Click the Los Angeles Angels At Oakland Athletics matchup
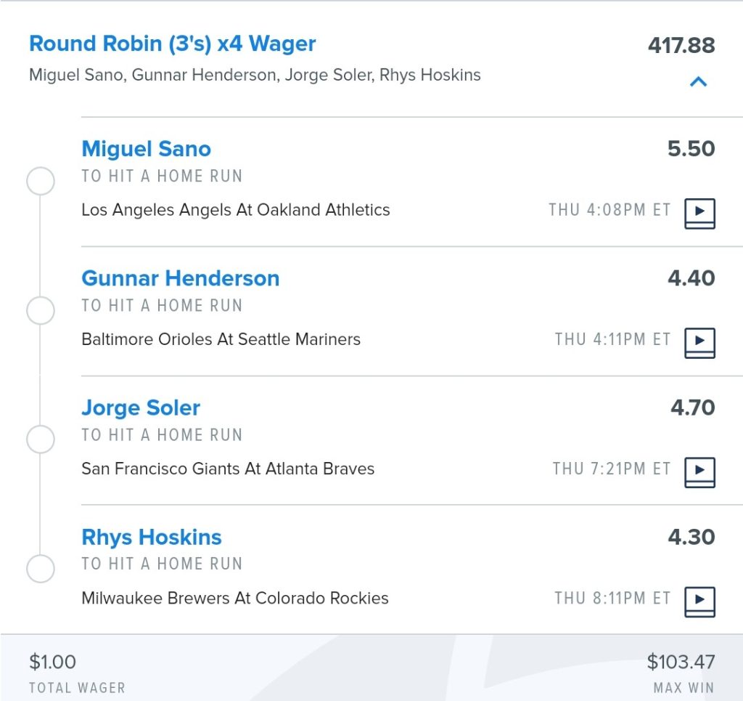Screen dimensions: 743x701 tap(236, 210)
